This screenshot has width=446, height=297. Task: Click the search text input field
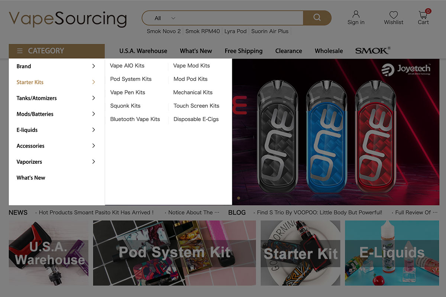coord(240,18)
